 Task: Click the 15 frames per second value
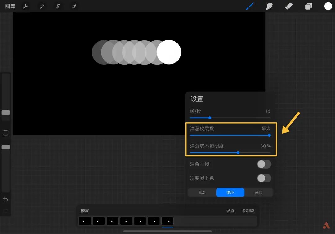(x=268, y=111)
